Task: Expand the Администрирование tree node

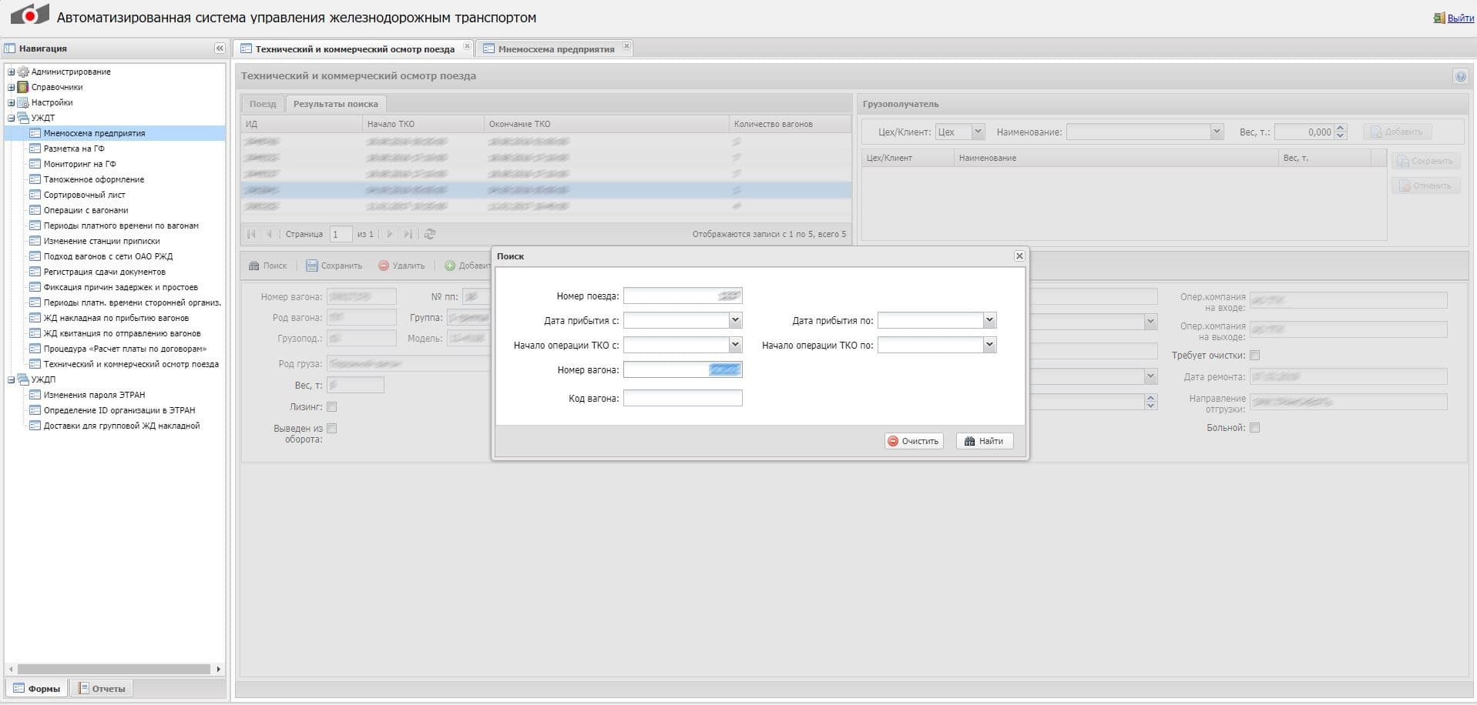Action: coord(12,72)
